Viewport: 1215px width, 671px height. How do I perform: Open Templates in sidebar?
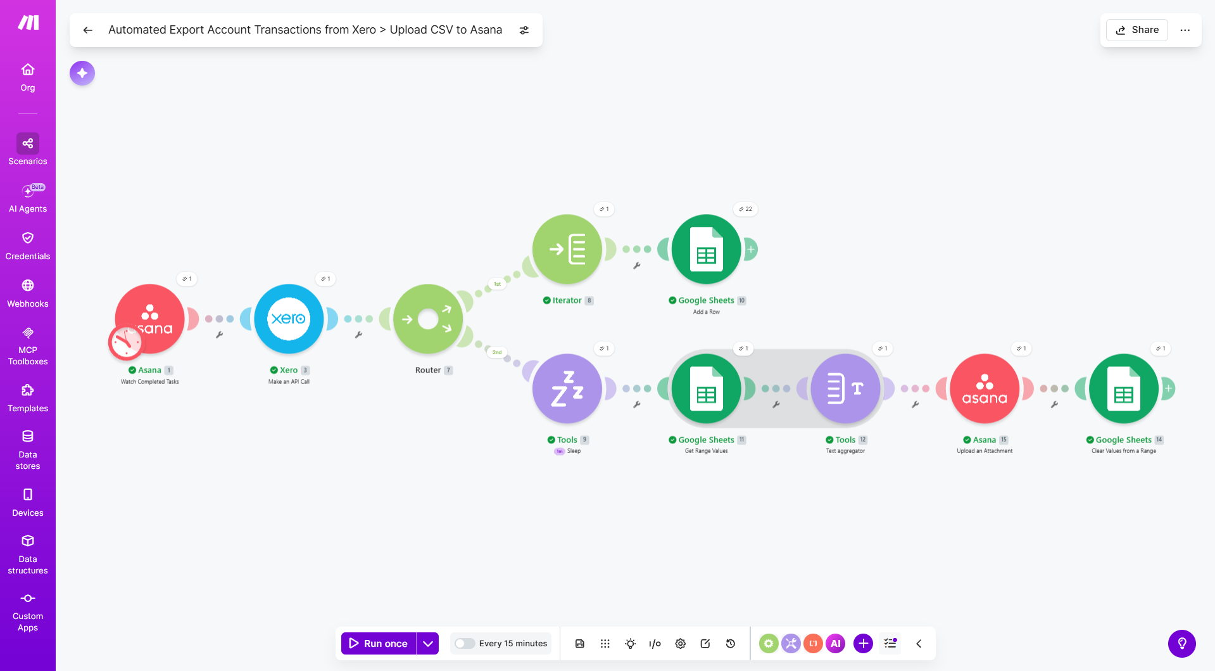pos(28,399)
